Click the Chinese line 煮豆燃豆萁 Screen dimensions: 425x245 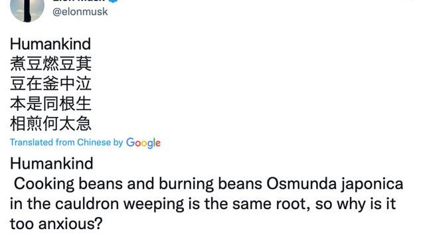(50, 64)
